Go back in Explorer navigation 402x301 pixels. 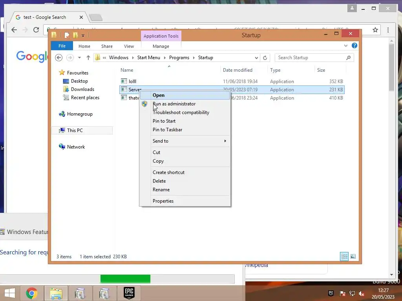pyautogui.click(x=59, y=58)
